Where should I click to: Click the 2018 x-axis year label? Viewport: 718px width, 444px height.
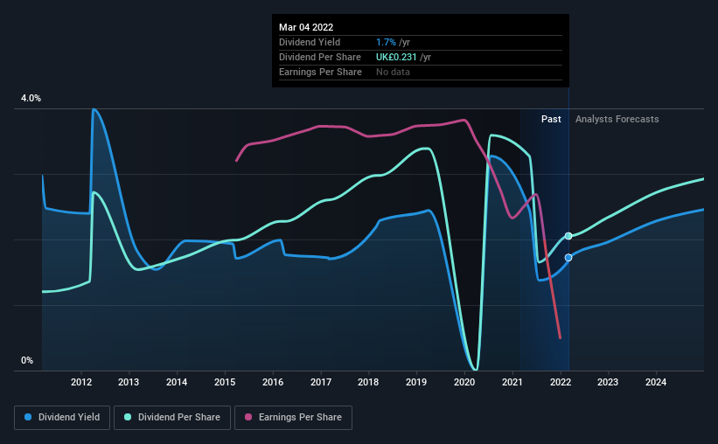pos(368,382)
